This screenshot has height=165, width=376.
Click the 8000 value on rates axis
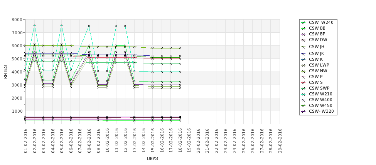coord(17,20)
